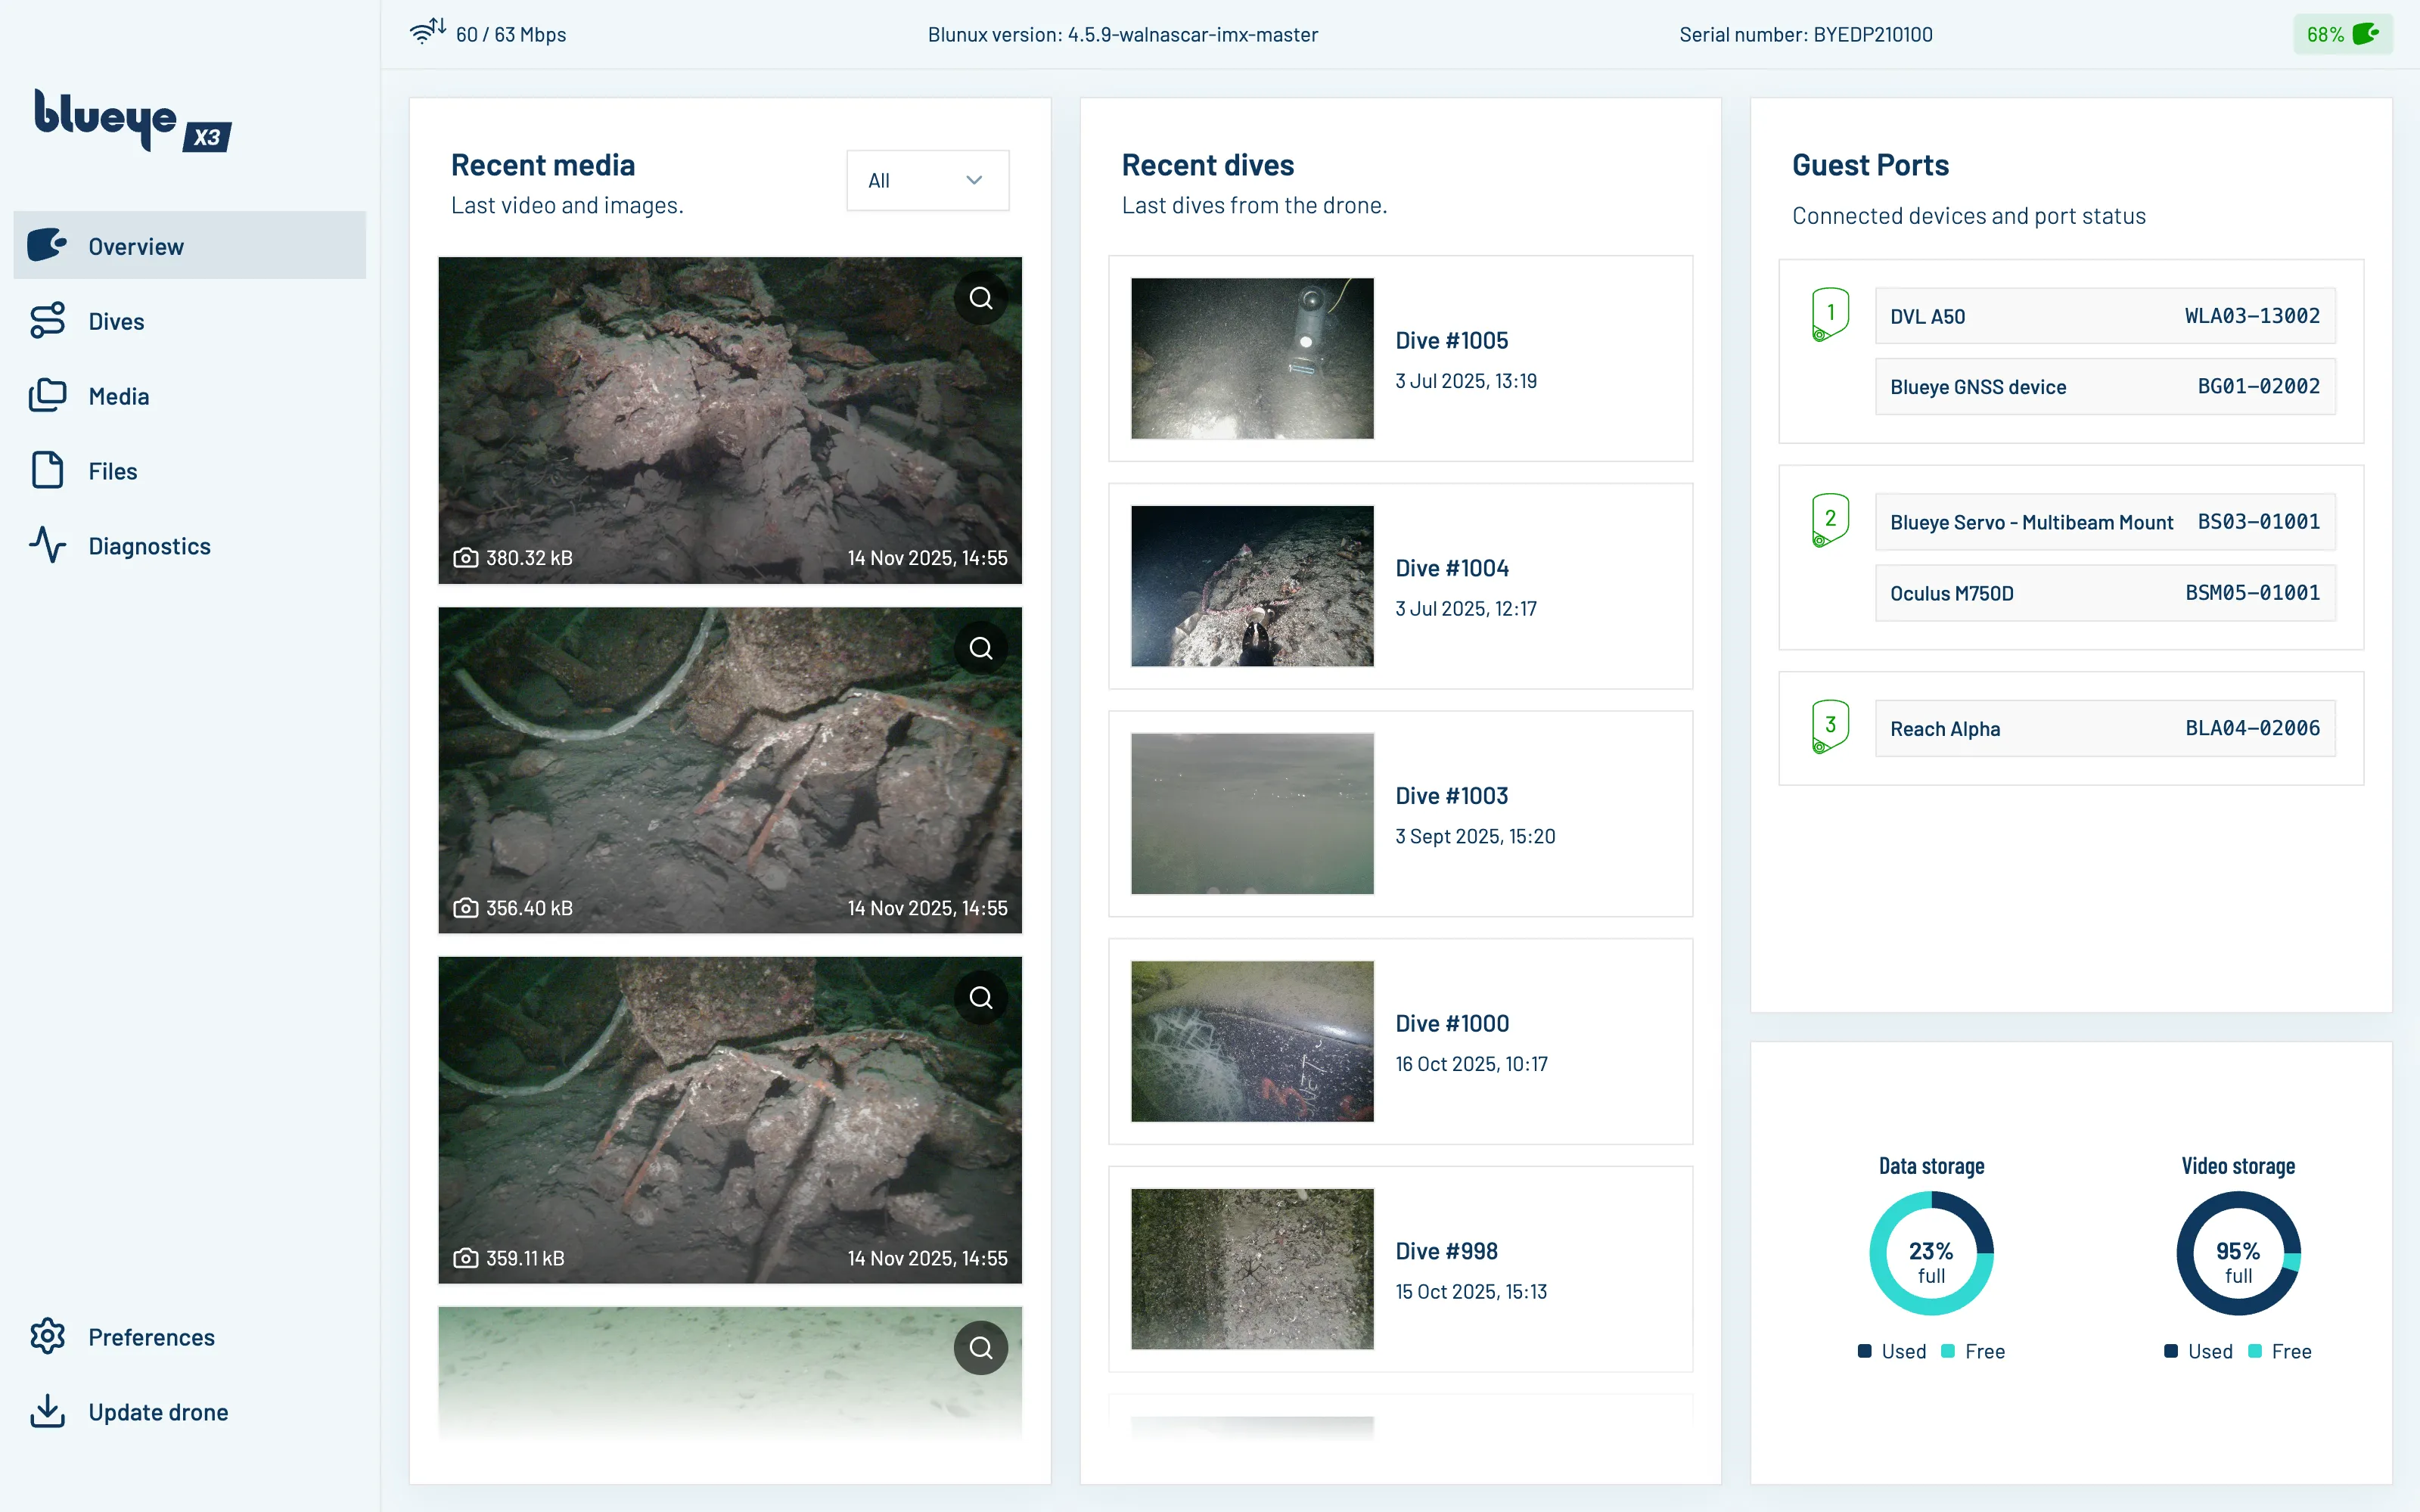Select the Blueye GNSS device row
This screenshot has width=2420, height=1512.
[x=2105, y=386]
